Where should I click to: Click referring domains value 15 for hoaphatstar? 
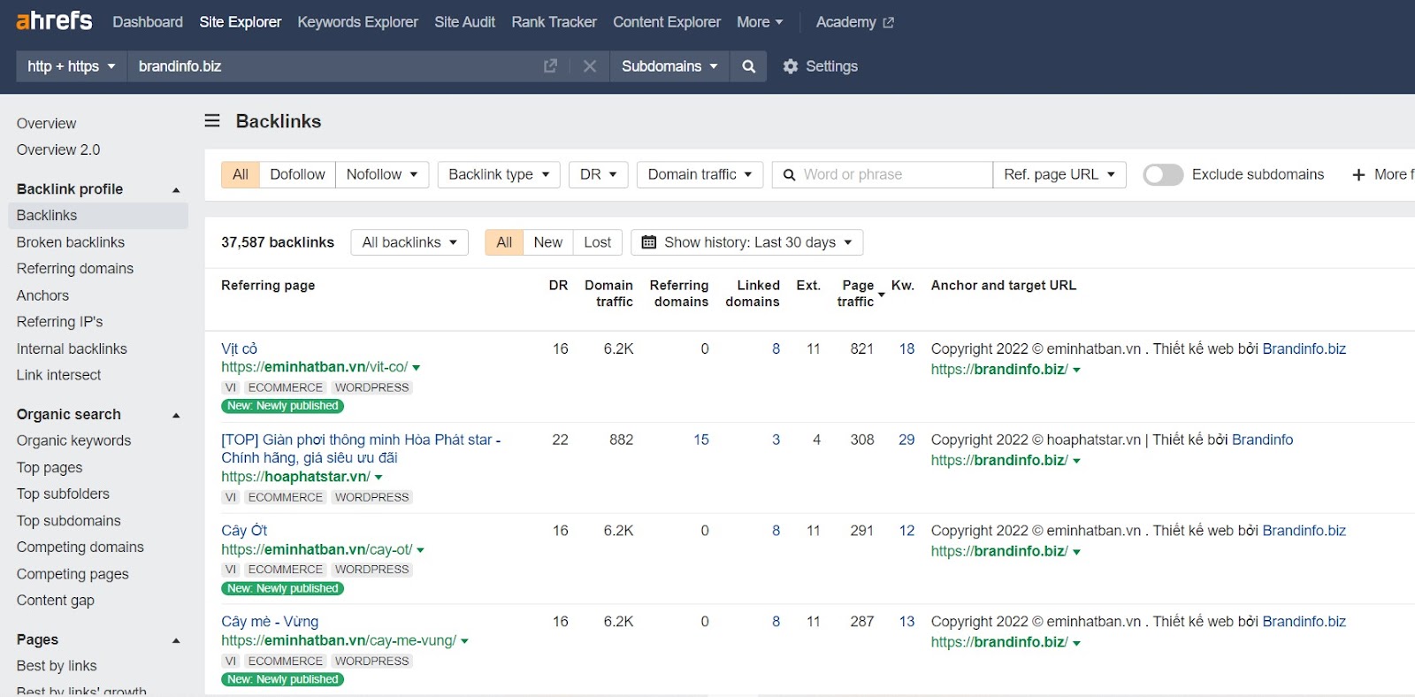pos(701,440)
